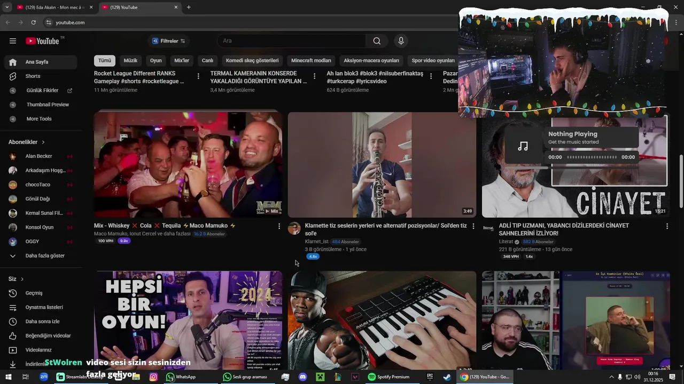684x384 pixels.
Task: Click the YouTube logo
Action: 43,41
